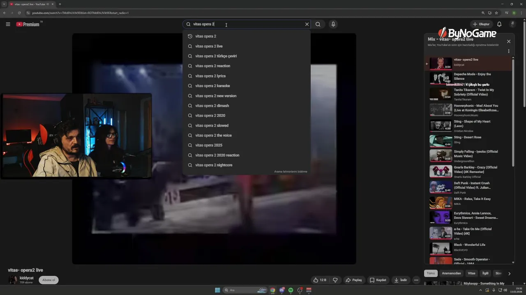
Task: Select the "İlgili" filter chip
Action: click(485, 273)
